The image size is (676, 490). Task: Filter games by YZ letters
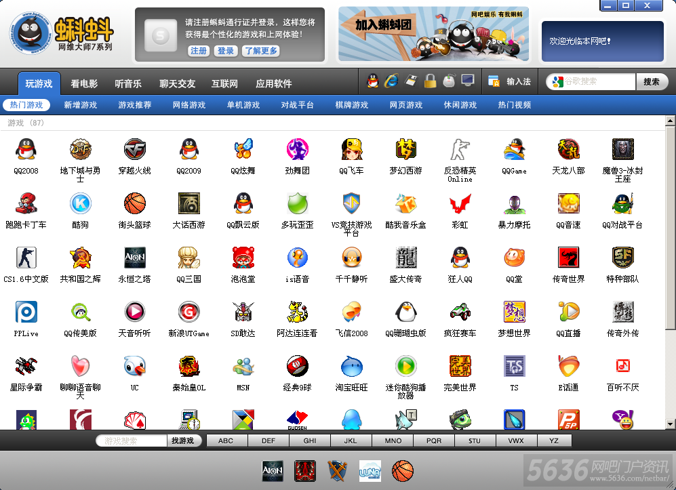click(x=554, y=441)
